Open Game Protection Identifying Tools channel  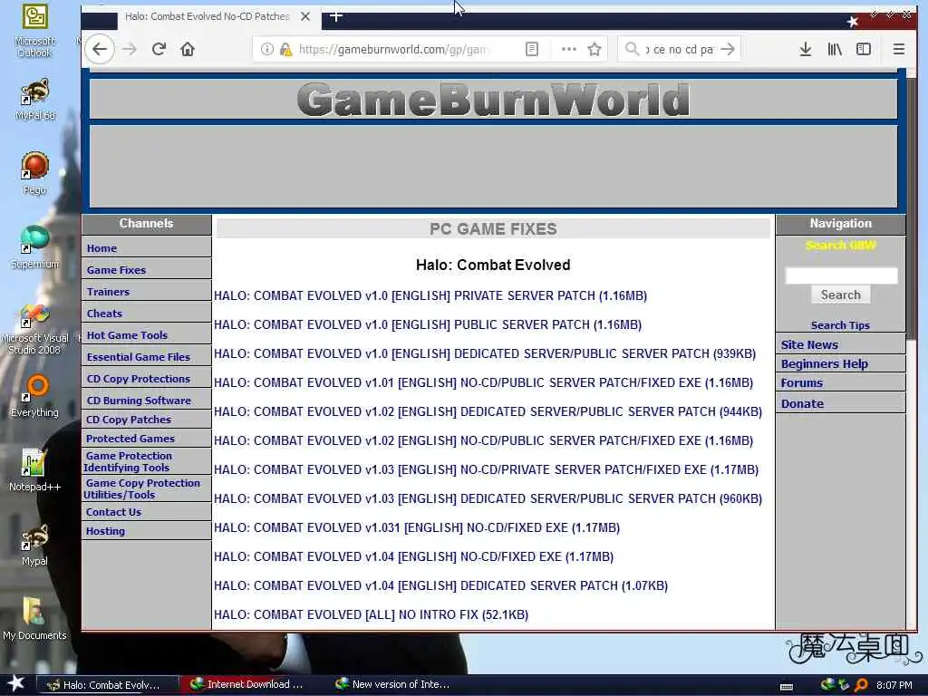128,461
